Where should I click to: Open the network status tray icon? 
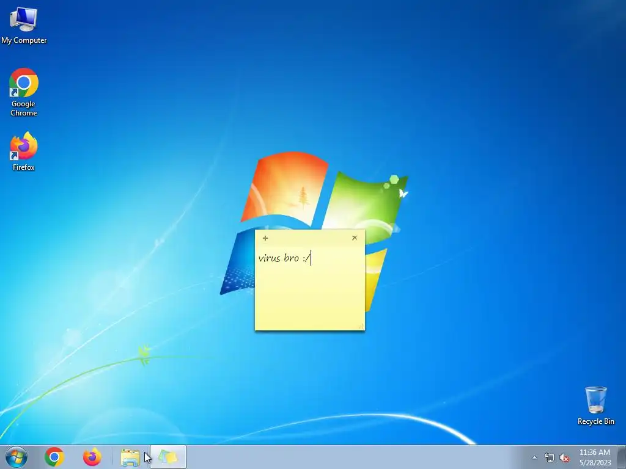[x=550, y=457]
